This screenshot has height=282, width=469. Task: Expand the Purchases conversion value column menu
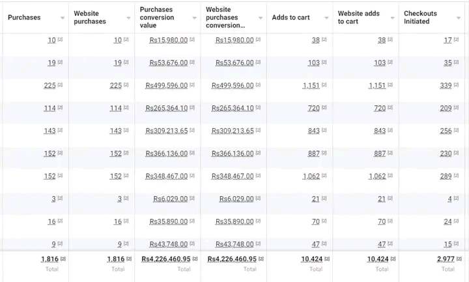point(195,18)
